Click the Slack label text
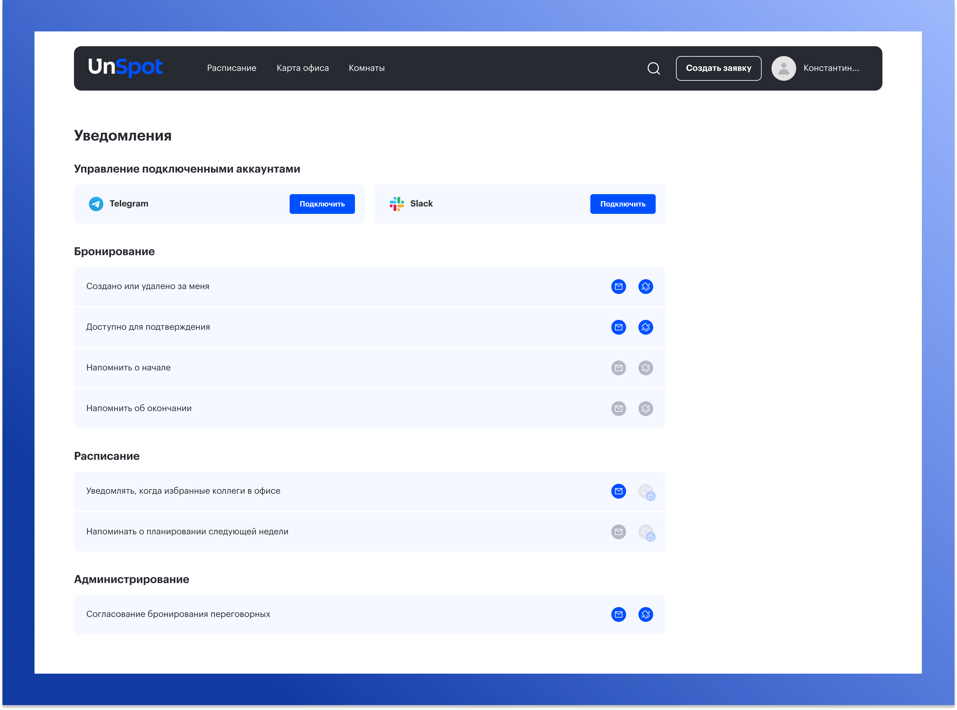Image resolution: width=957 pixels, height=710 pixels. 421,204
